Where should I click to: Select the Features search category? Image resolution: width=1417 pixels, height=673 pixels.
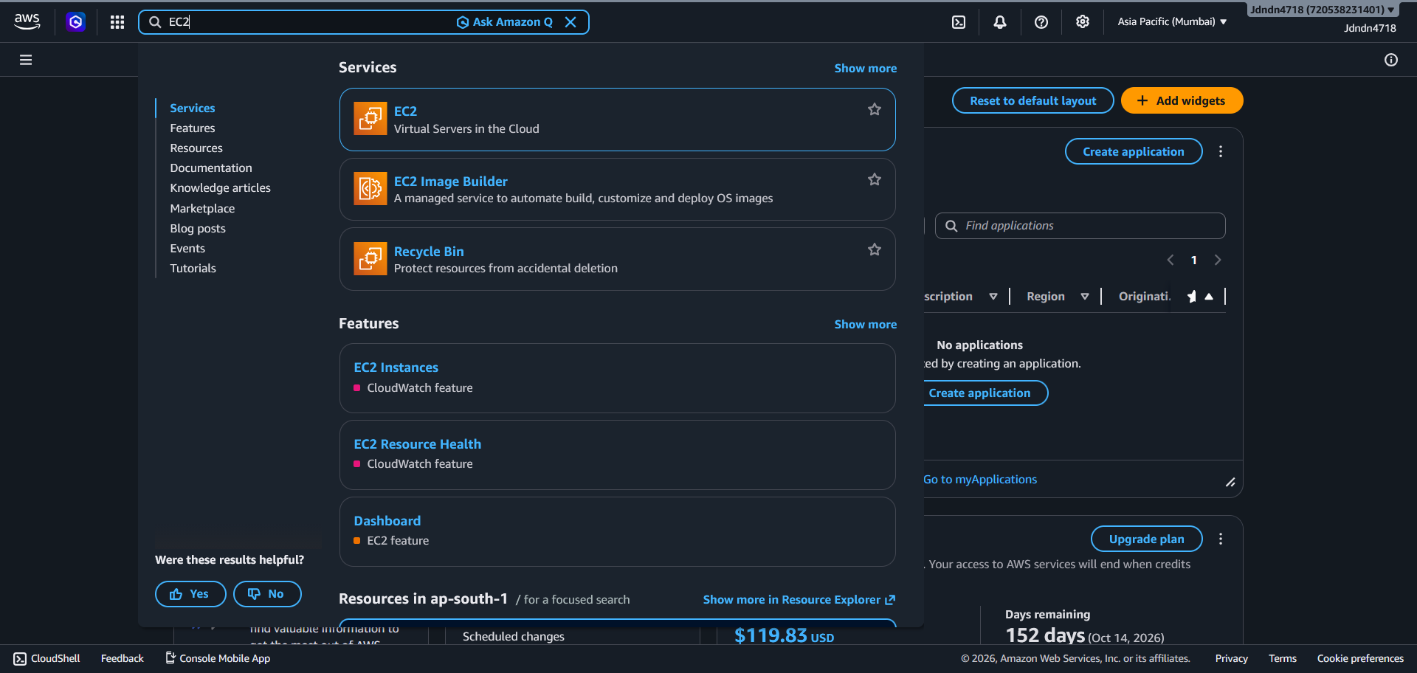(193, 128)
